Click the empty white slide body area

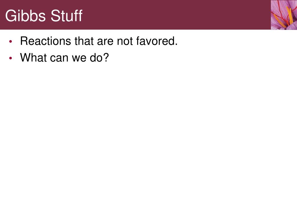148,142
